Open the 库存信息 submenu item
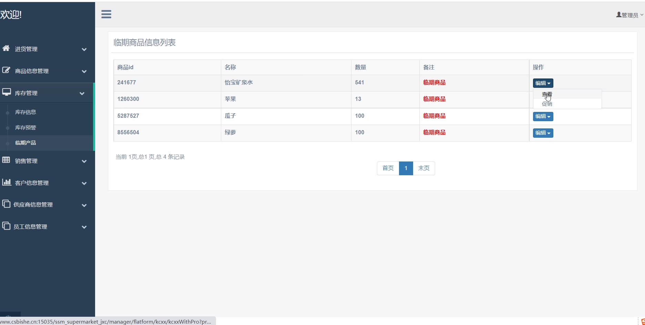Screen dimensions: 645x325 [25, 112]
